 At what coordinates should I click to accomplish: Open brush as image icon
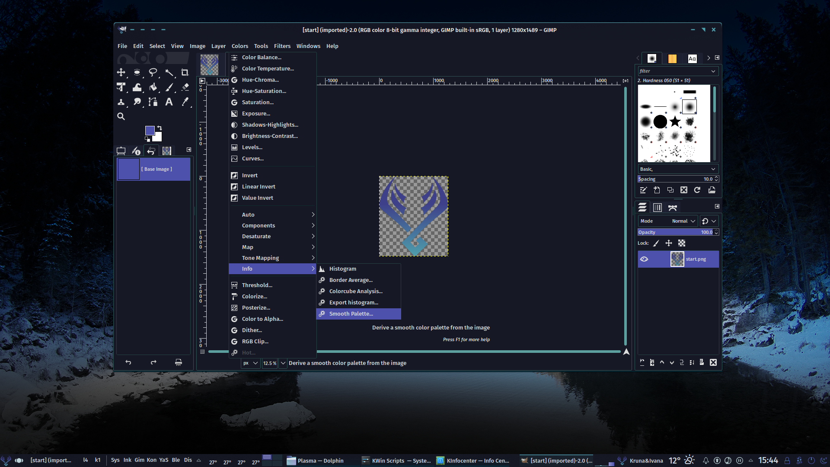coord(712,190)
